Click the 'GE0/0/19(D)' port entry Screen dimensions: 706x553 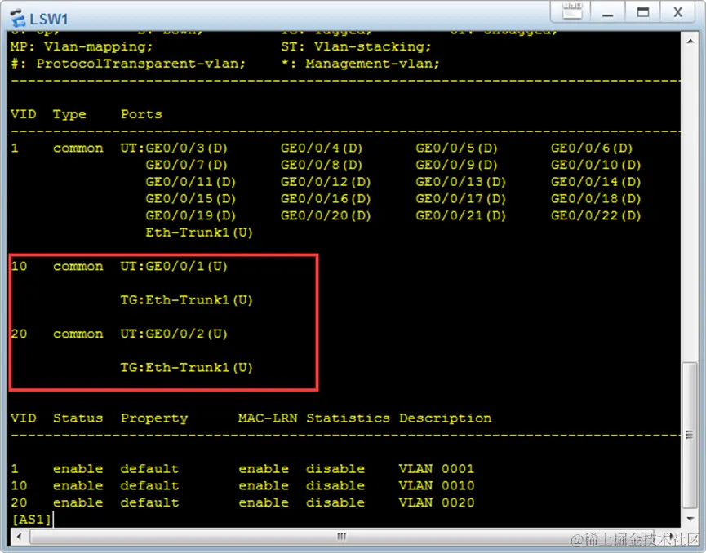click(x=190, y=215)
